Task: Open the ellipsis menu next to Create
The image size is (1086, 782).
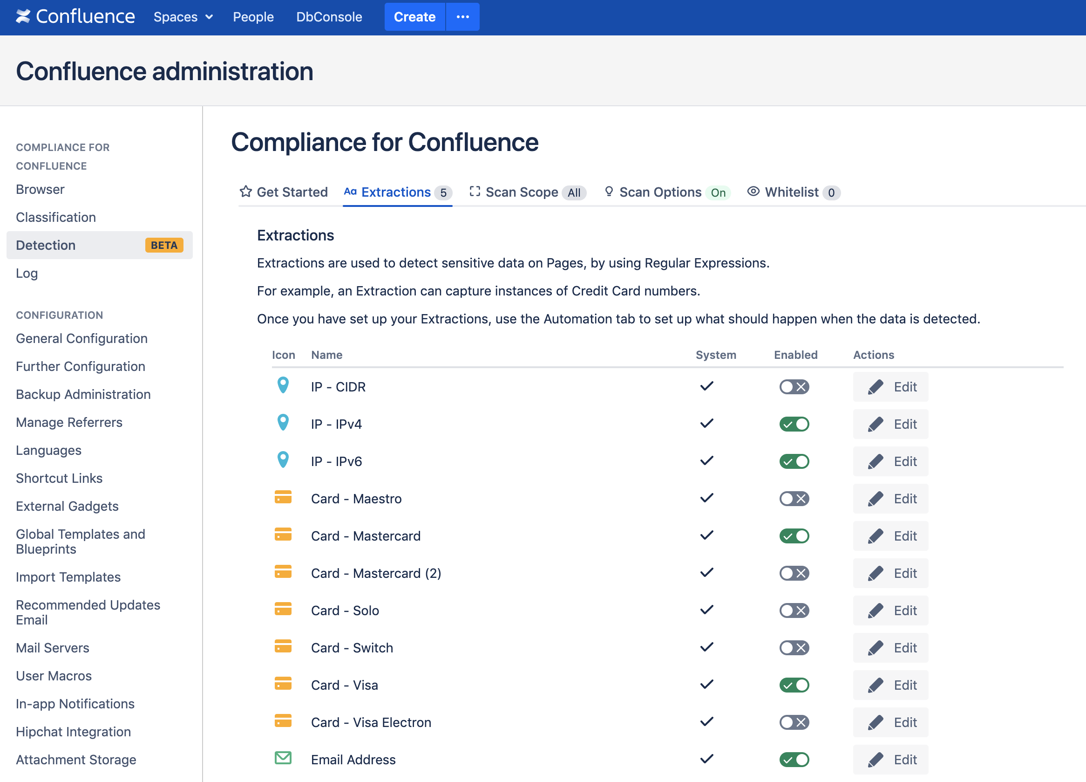Action: (462, 17)
